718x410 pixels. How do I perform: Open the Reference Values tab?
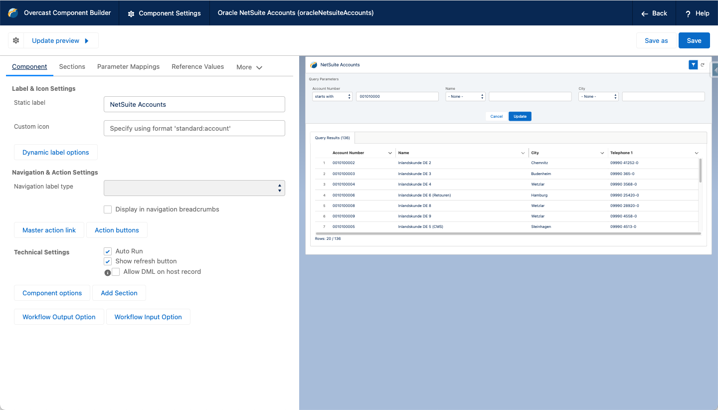coord(198,67)
